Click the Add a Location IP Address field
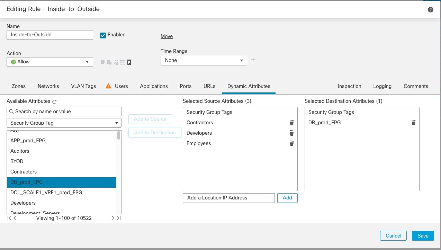The image size is (441, 250). [x=229, y=198]
